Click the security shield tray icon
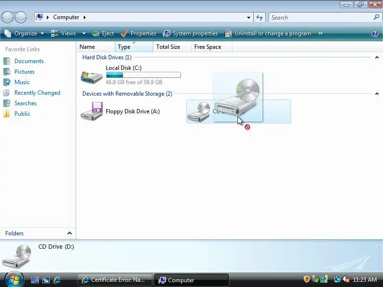This screenshot has height=287, width=383. pos(306,279)
